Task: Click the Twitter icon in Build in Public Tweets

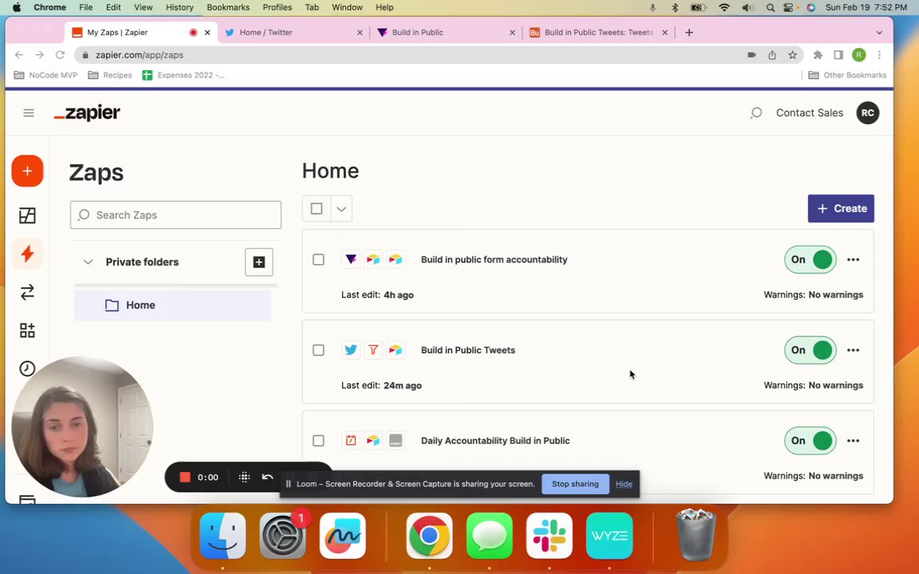Action: pos(350,350)
